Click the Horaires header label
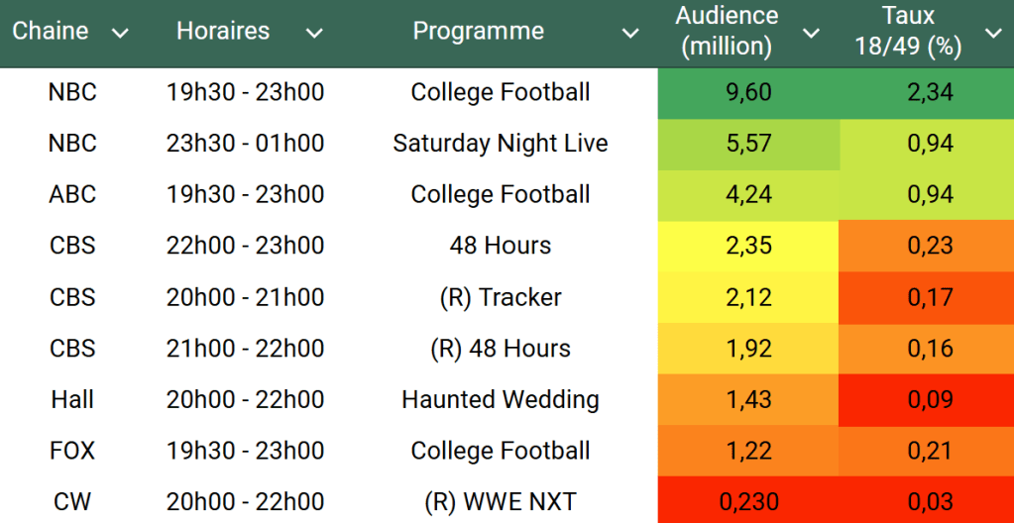 pyautogui.click(x=223, y=32)
